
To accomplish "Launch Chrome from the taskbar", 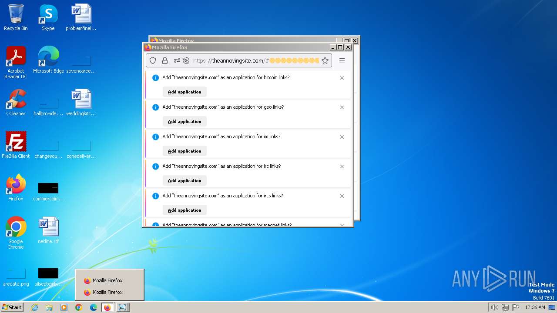I will (x=79, y=307).
